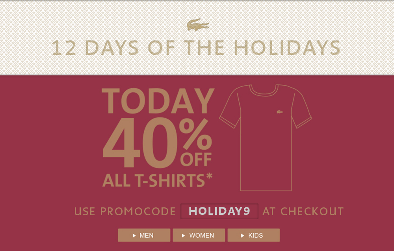Shop the MEN category

tap(144, 235)
